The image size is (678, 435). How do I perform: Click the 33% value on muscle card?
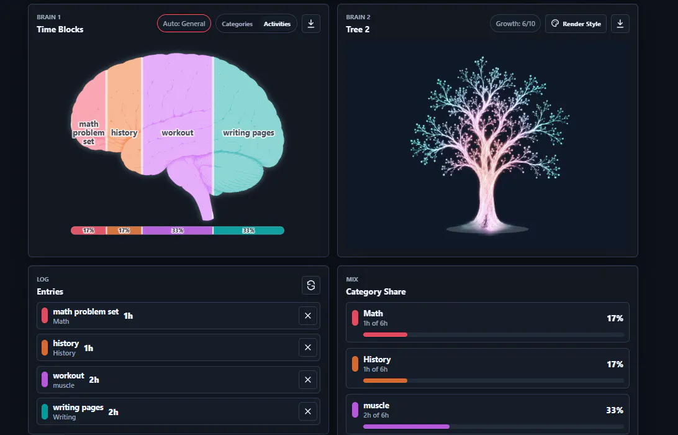(x=615, y=410)
